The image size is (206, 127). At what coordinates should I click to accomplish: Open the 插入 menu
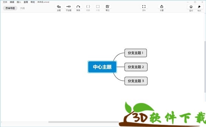tap(19, 2)
